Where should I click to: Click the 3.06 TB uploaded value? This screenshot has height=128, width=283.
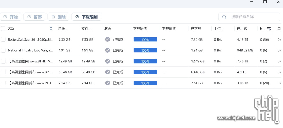pos(243,83)
